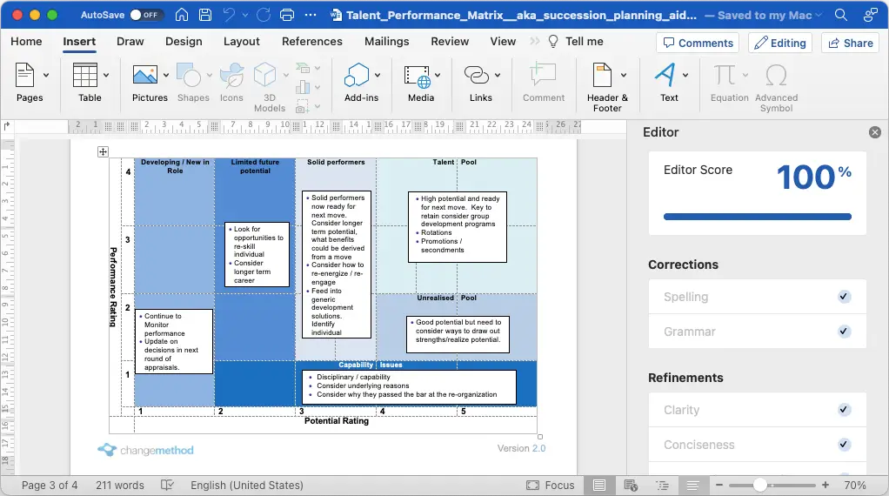The image size is (889, 496).
Task: Expand the Text dropdown arrow
Action: point(685,75)
